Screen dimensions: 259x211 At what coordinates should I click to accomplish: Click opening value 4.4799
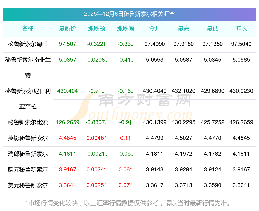coord(155,138)
